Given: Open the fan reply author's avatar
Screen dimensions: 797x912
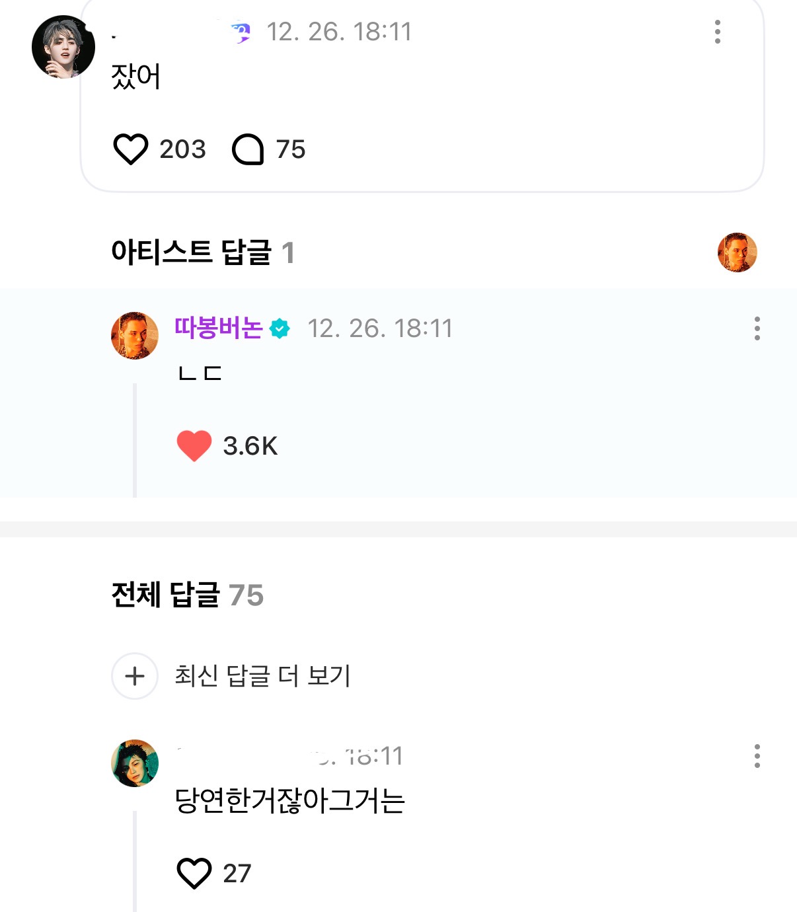Looking at the screenshot, I should (x=135, y=763).
